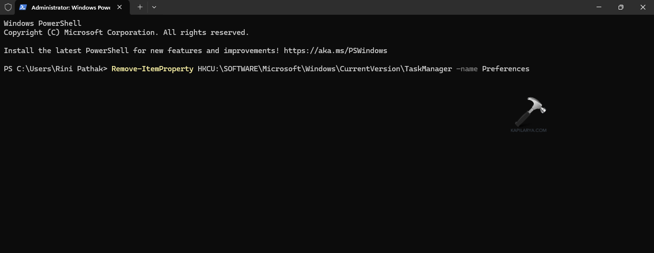Image resolution: width=654 pixels, height=253 pixels.
Task: Click the KAPILARYA.COM watermark text
Action: tap(529, 130)
